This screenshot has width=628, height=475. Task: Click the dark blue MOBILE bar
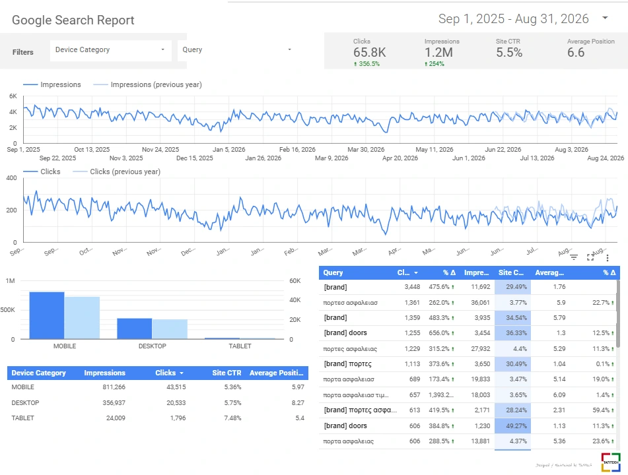[x=47, y=315]
